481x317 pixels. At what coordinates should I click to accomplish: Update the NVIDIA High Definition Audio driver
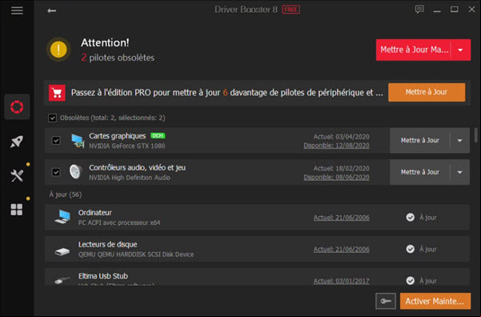[419, 172]
